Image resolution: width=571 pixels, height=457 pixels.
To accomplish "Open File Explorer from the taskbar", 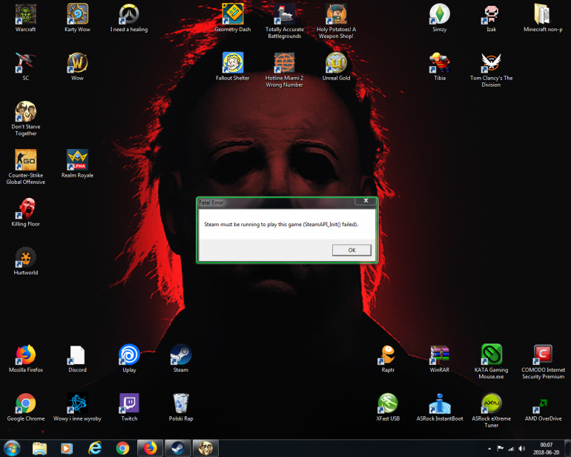I will tap(39, 448).
